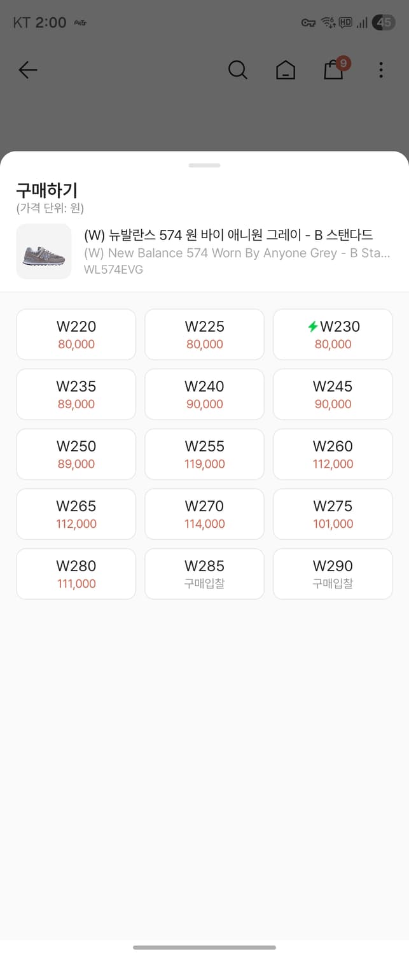Tap the back arrow icon

coord(28,70)
